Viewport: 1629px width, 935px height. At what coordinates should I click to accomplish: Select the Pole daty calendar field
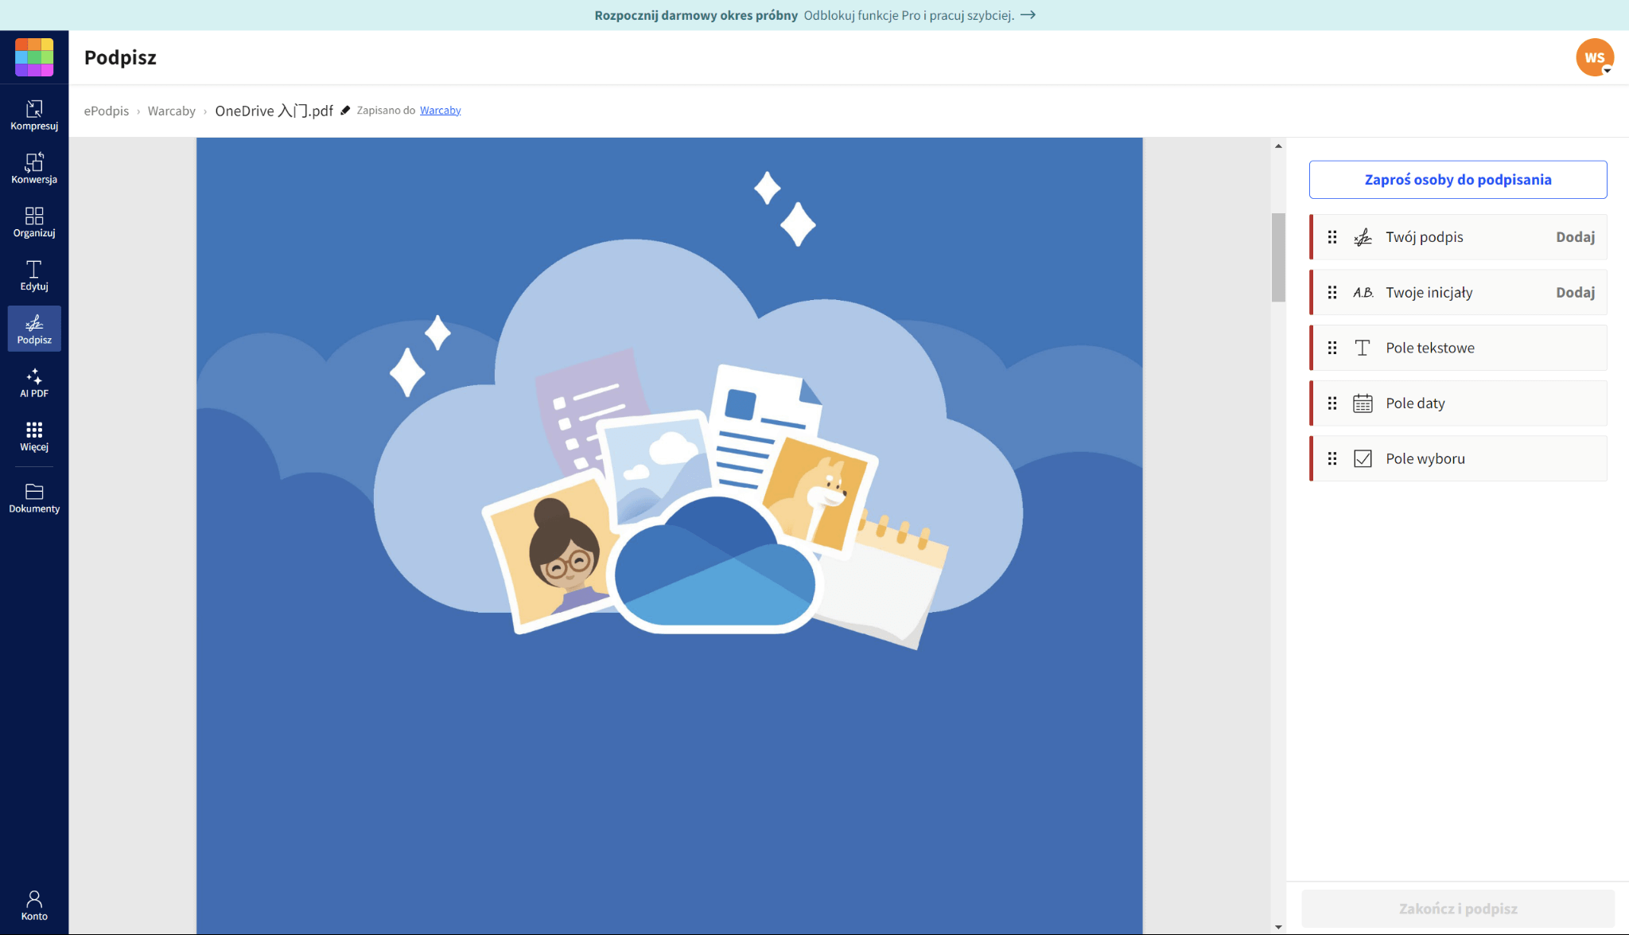[x=1458, y=403]
